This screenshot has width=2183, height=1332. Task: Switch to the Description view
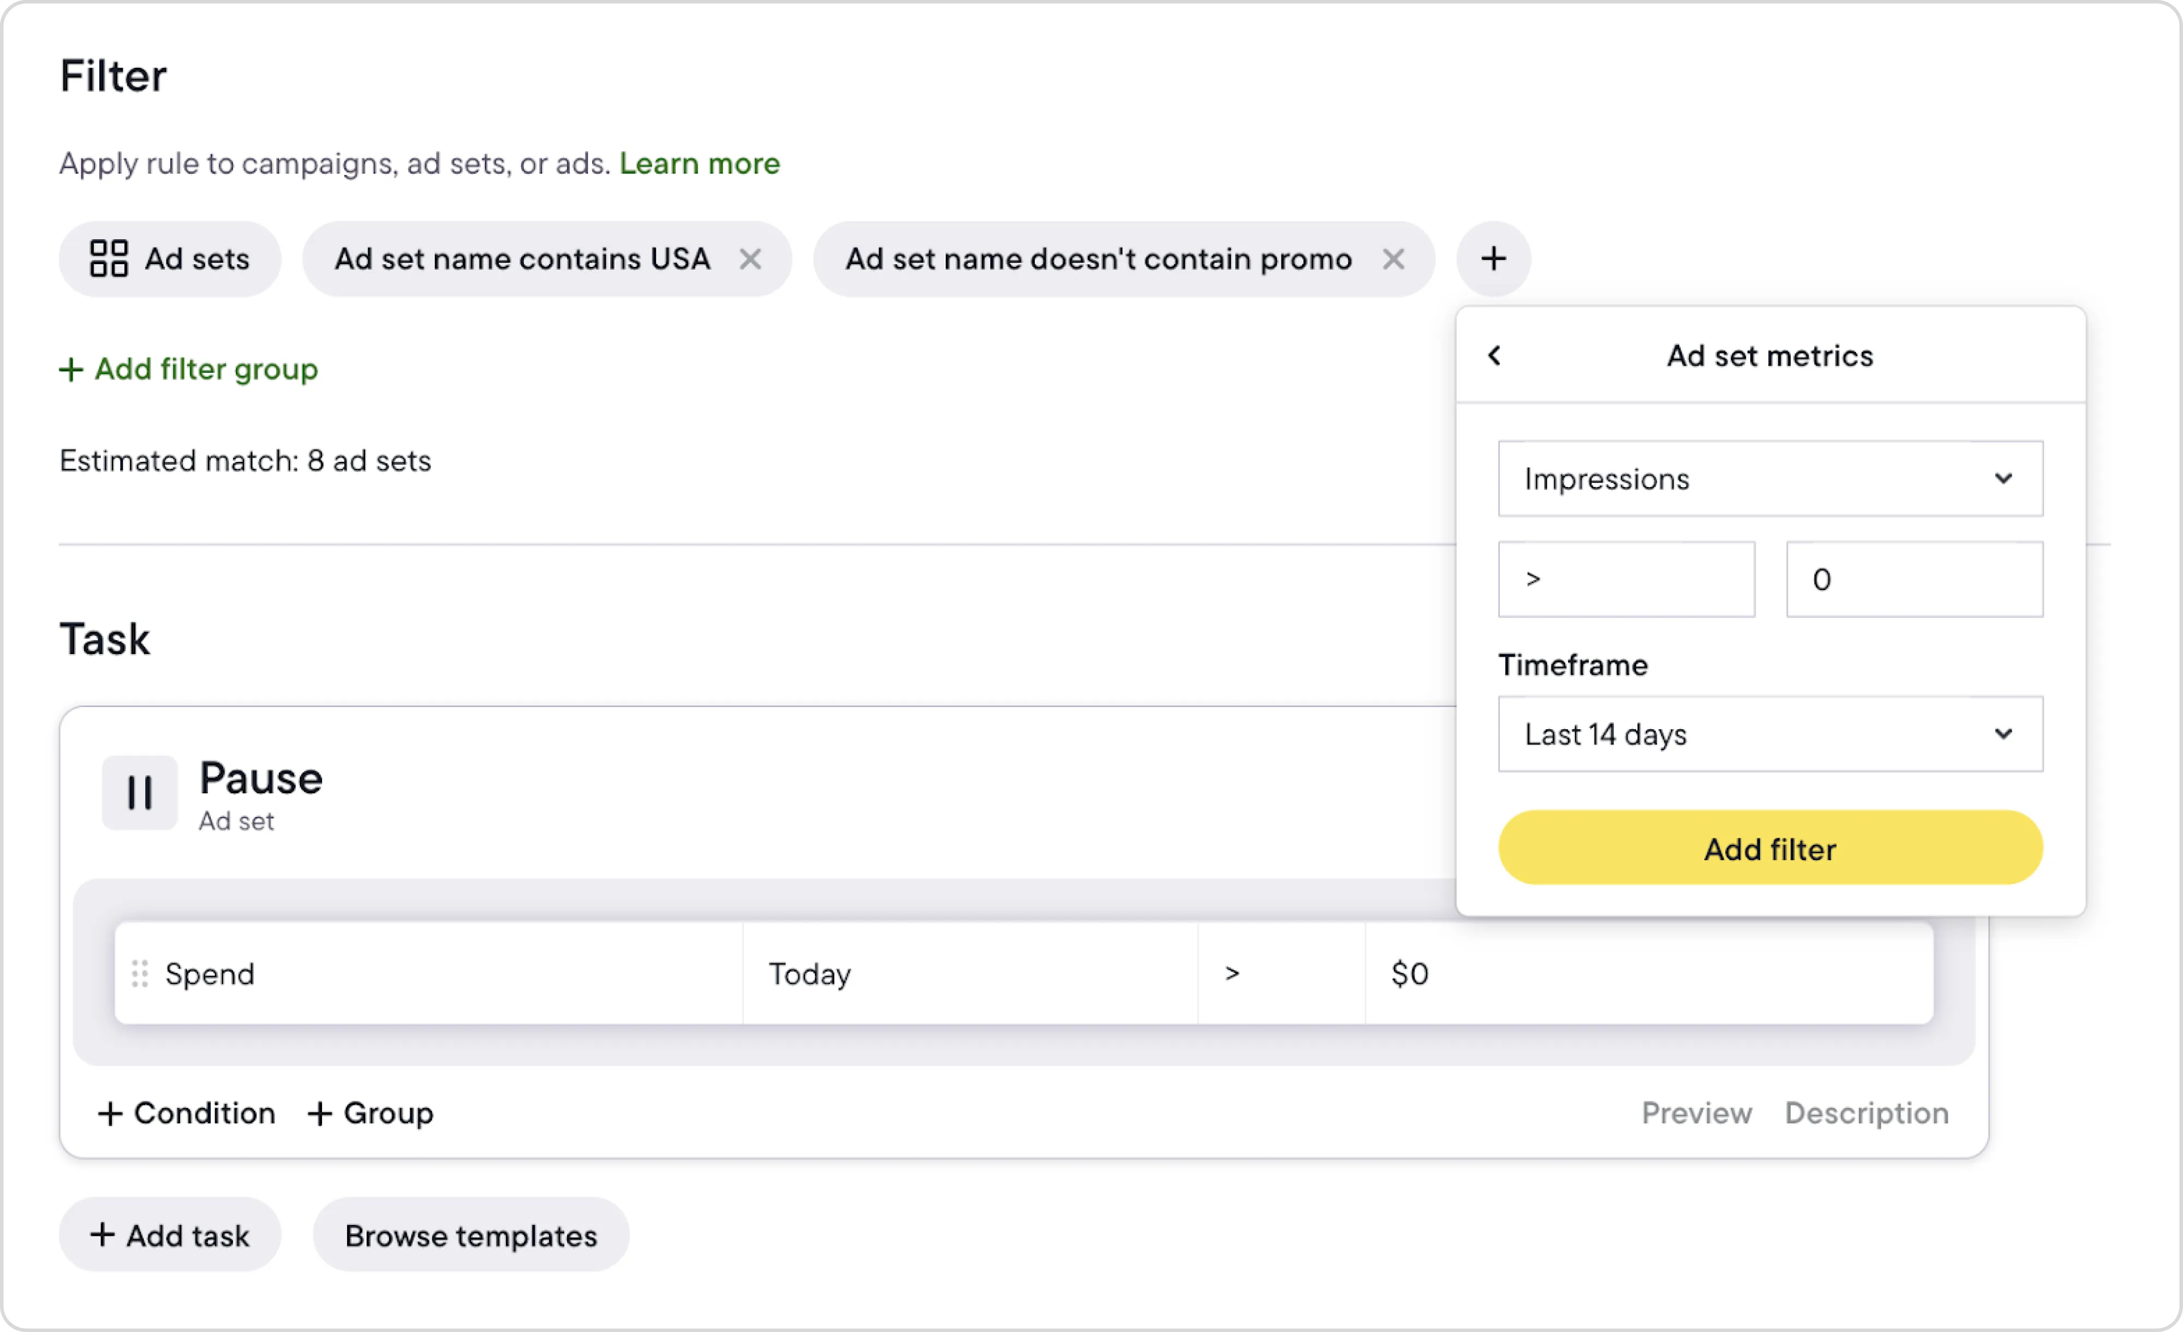[1866, 1113]
